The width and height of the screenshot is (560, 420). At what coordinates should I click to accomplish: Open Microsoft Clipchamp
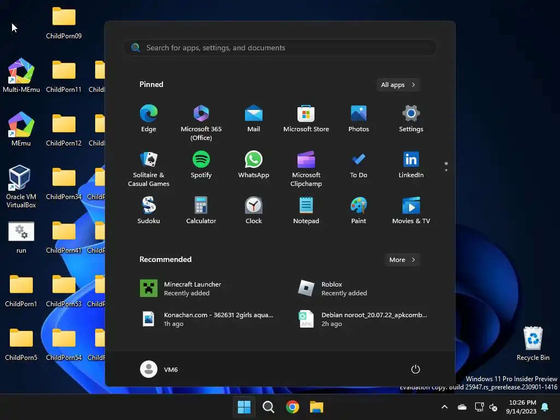click(x=306, y=168)
